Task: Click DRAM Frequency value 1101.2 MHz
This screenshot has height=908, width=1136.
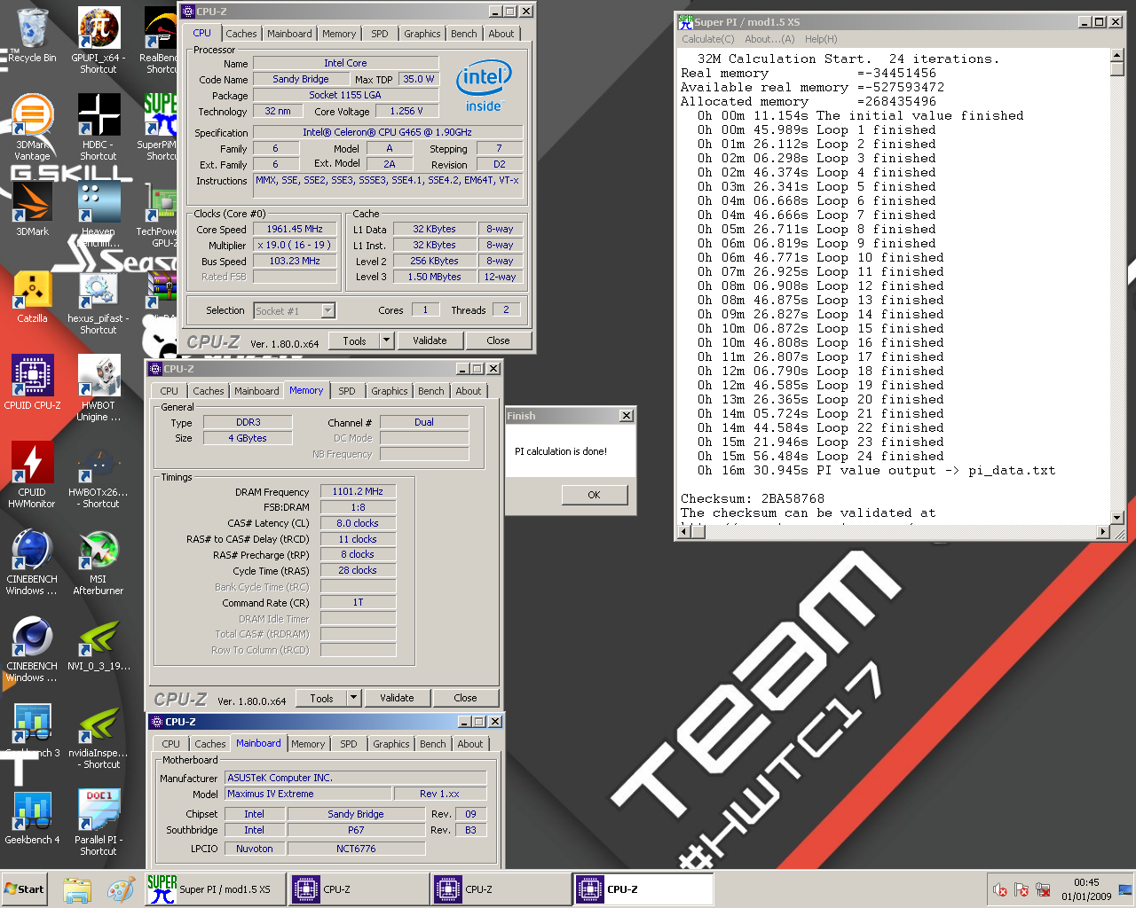Action: [x=358, y=491]
